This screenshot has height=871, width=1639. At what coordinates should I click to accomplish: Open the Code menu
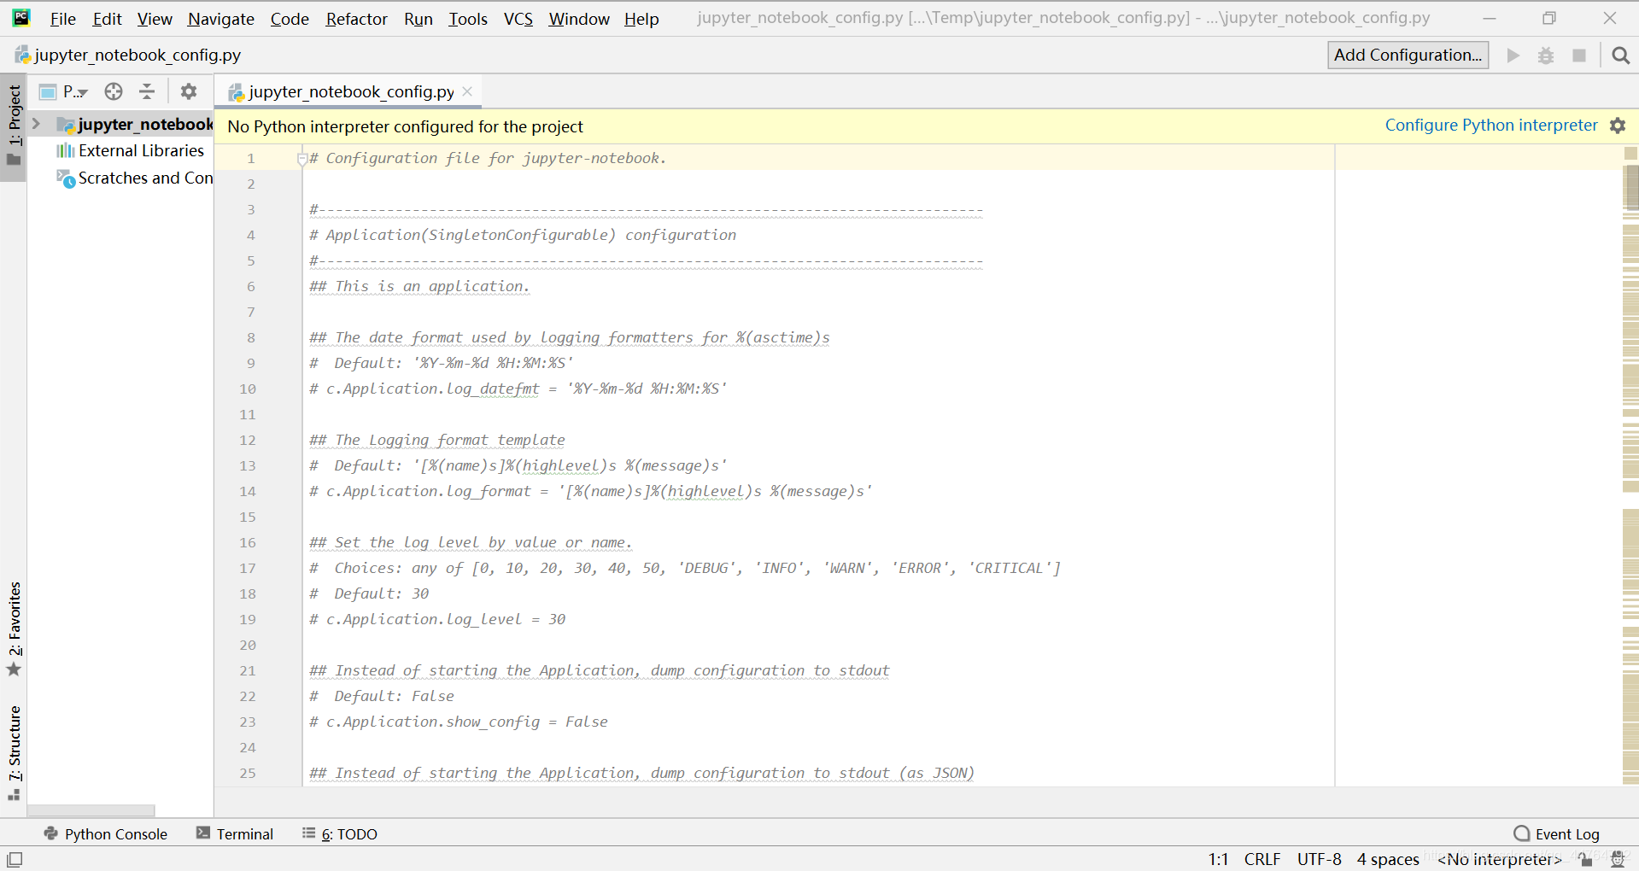290,19
